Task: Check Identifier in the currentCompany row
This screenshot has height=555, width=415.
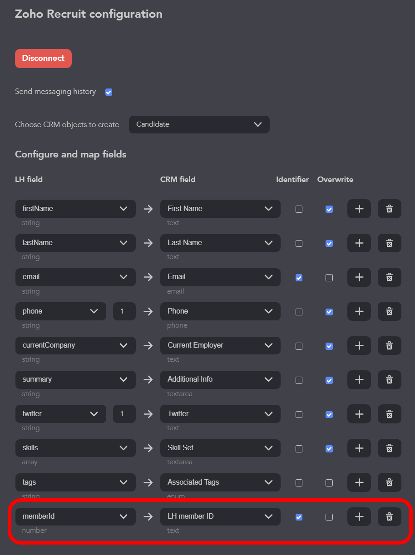Action: (299, 346)
